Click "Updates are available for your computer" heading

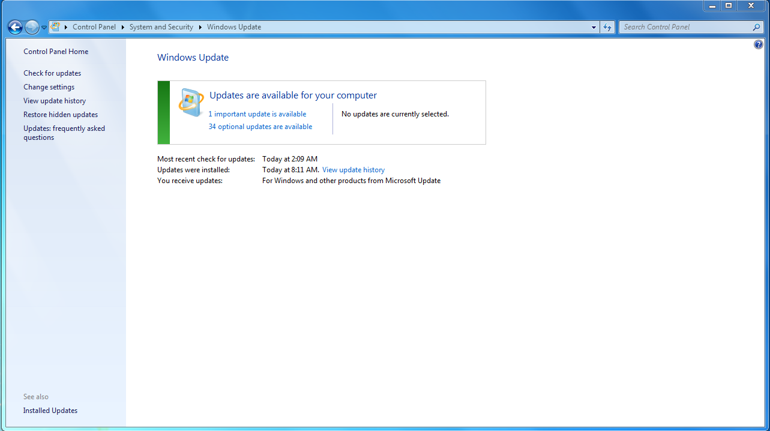[293, 95]
